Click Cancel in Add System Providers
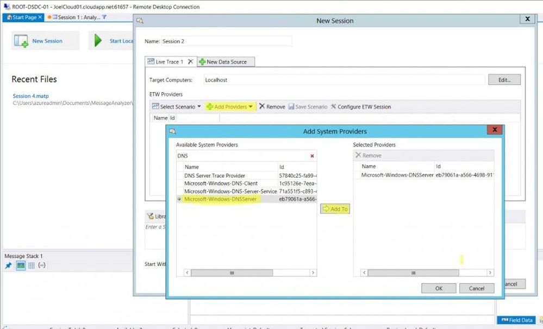Viewport: 543px width, 329px height. click(477, 288)
